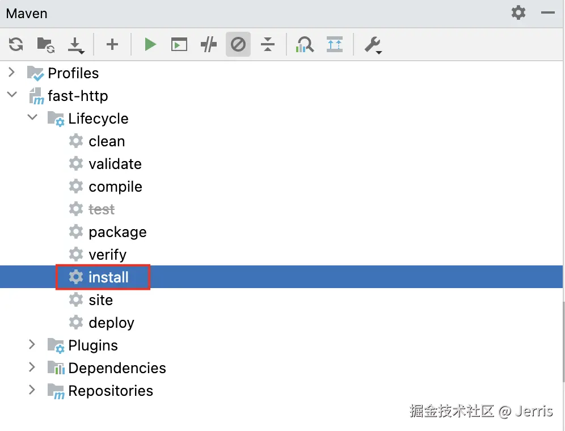Click the gear icon beside deploy

pos(75,323)
